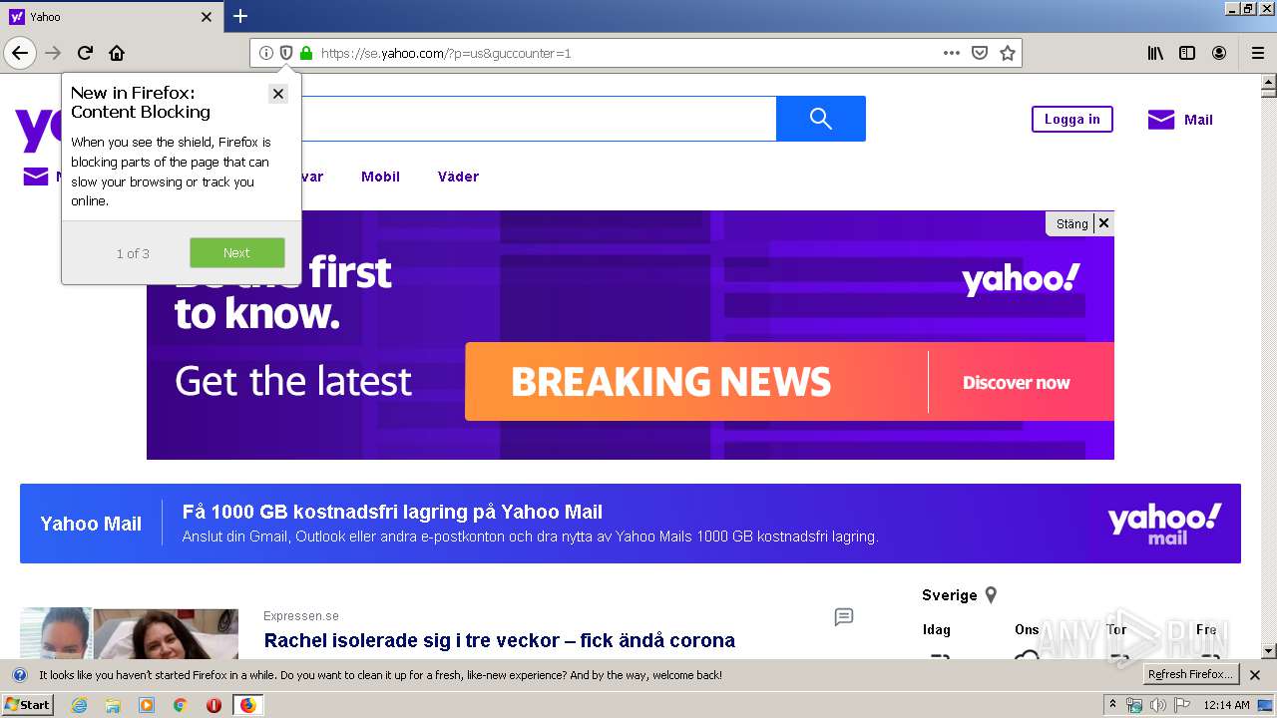Close the ad with X icon
The width and height of the screenshot is (1277, 718).
[x=1103, y=223]
